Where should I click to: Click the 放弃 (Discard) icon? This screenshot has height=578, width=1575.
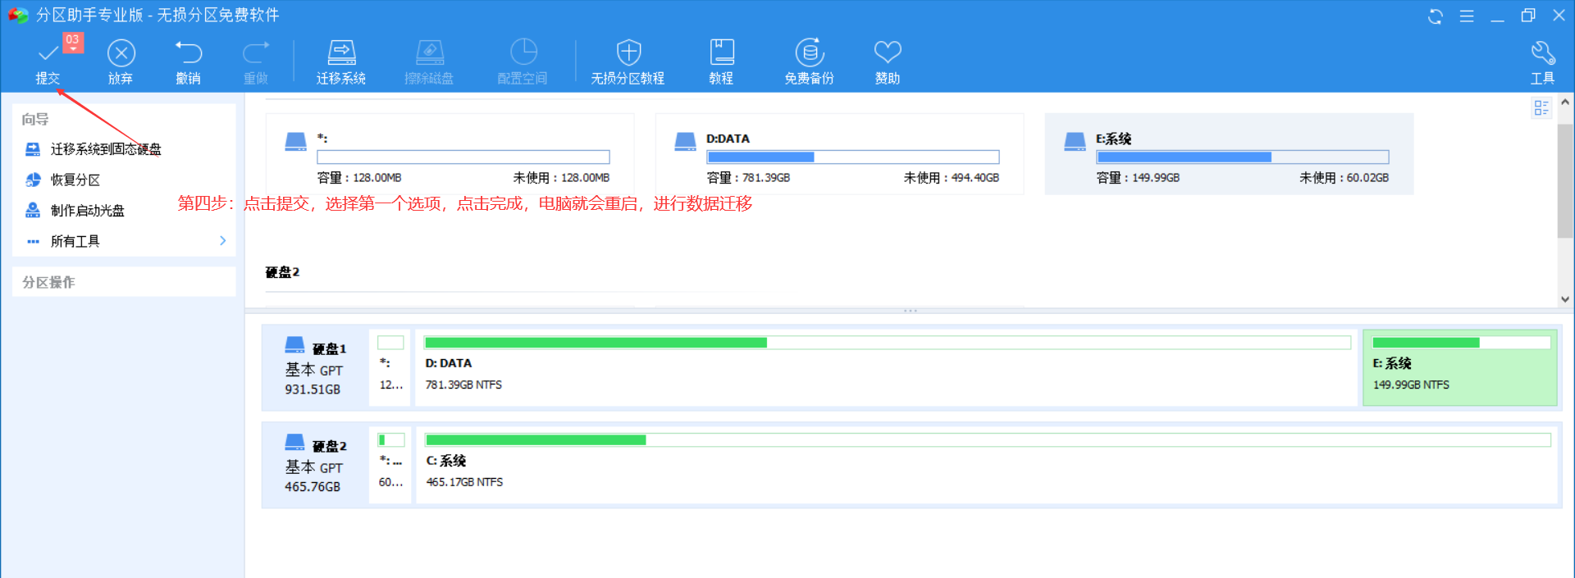[121, 53]
